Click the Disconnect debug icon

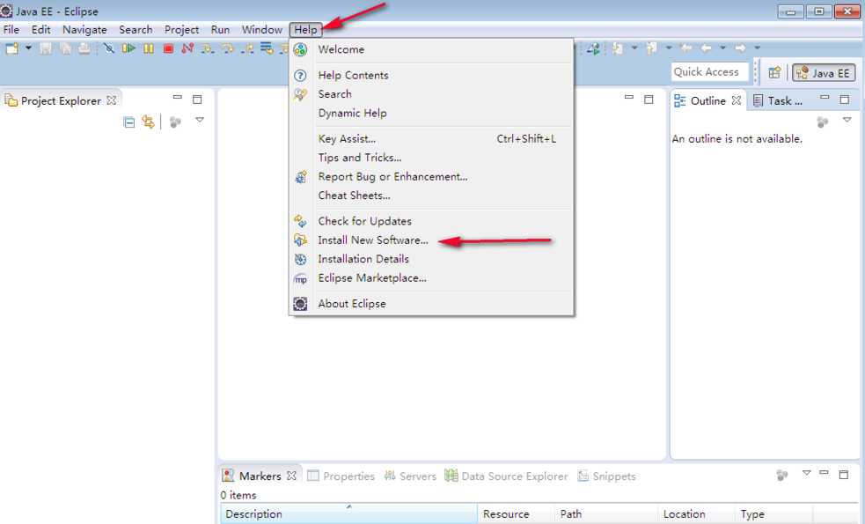tap(187, 48)
